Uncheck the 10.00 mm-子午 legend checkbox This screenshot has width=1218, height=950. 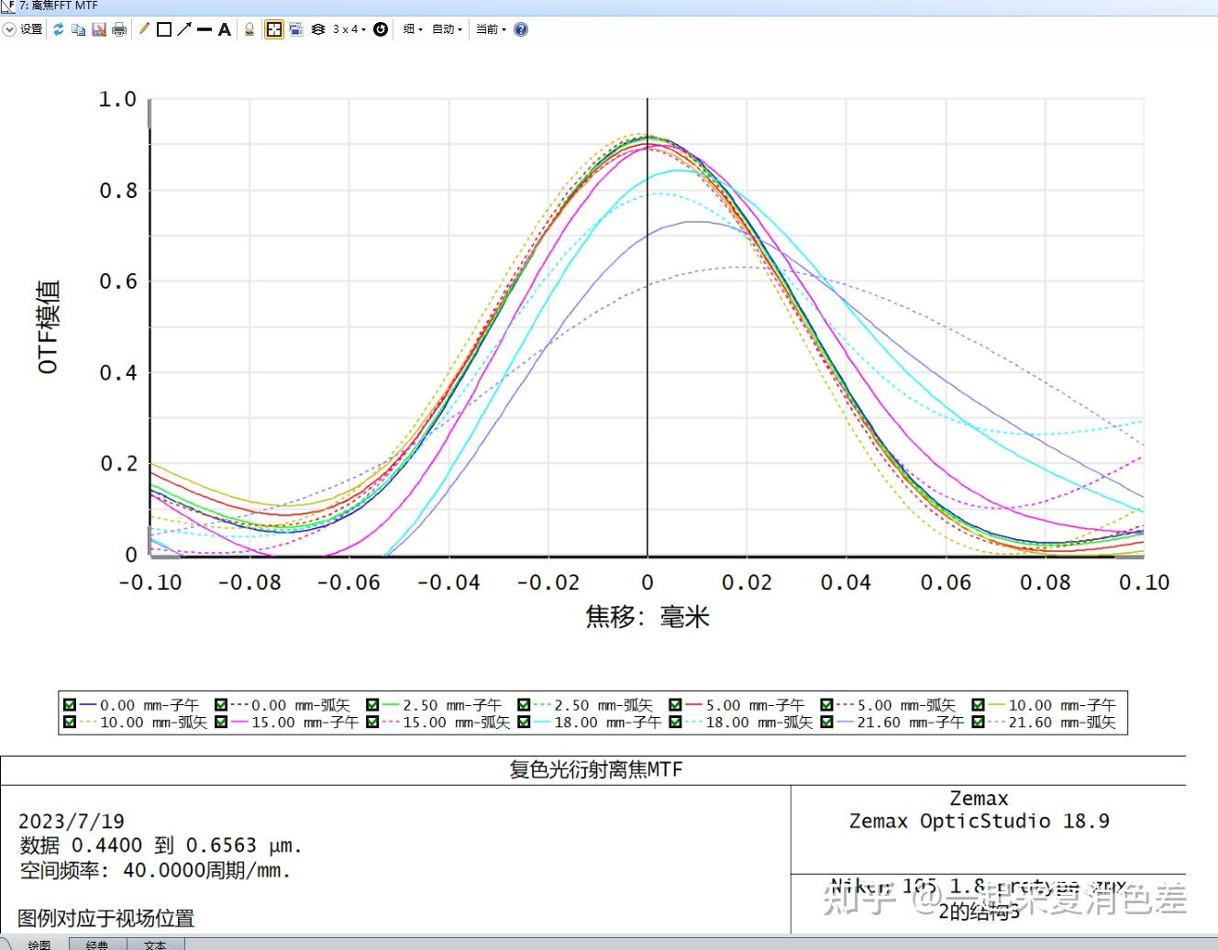[x=978, y=705]
